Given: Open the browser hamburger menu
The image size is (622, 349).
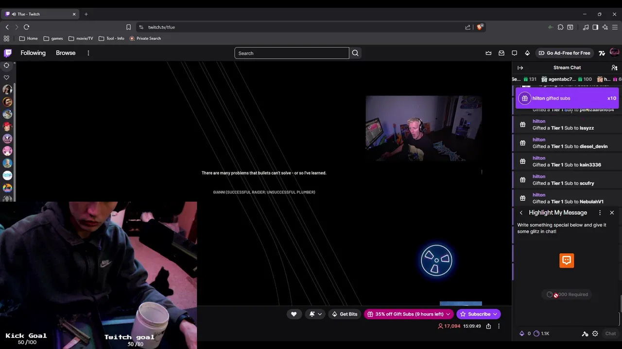Looking at the screenshot, I should 615,27.
